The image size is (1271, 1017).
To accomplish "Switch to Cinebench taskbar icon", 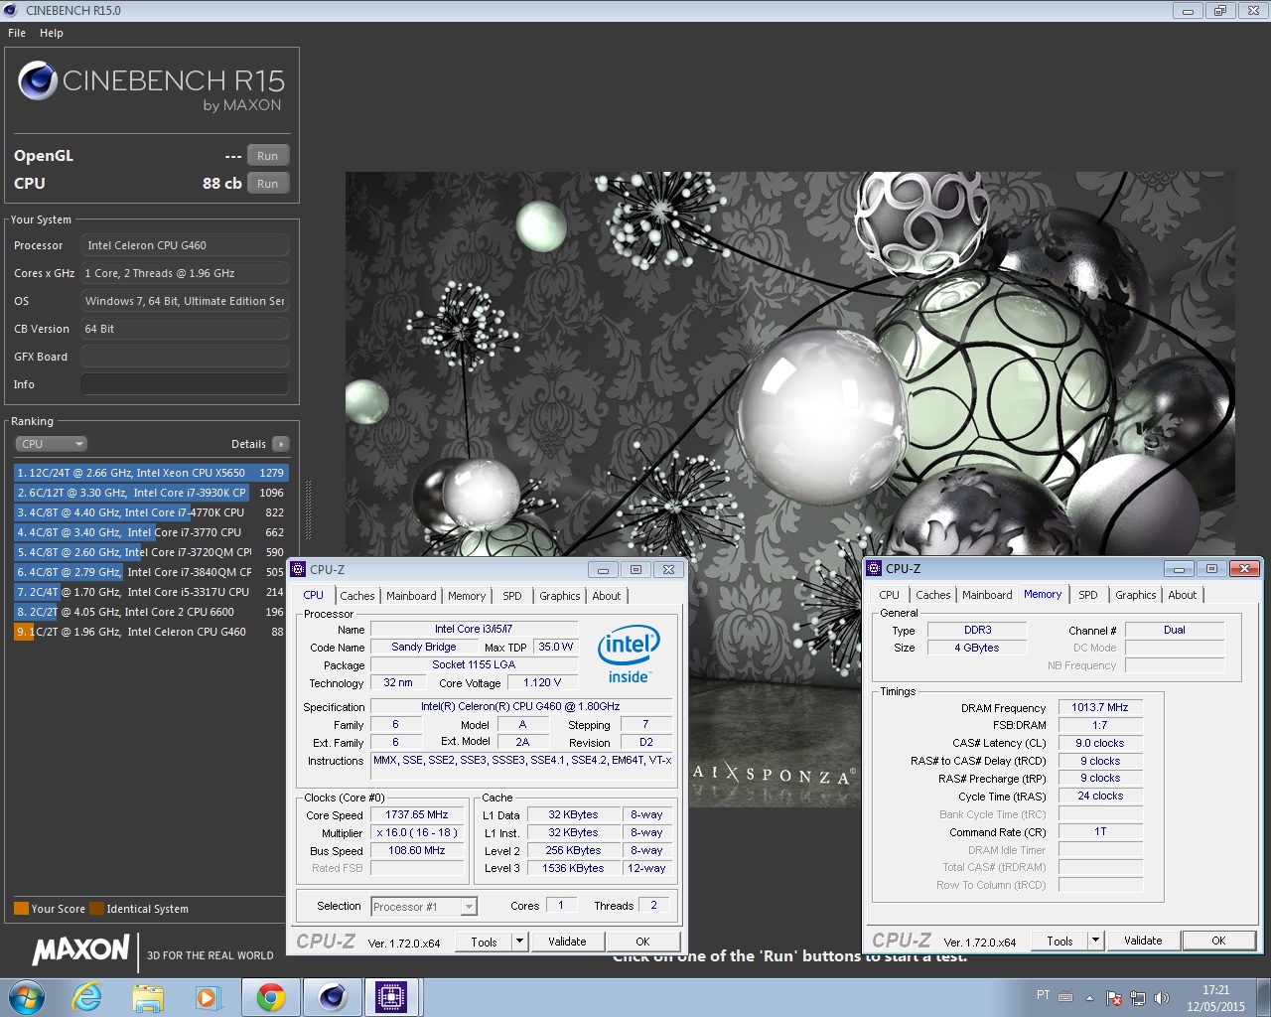I will 332,997.
